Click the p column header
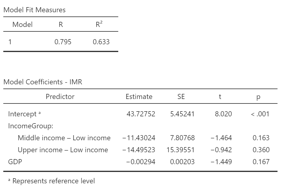 258,97
